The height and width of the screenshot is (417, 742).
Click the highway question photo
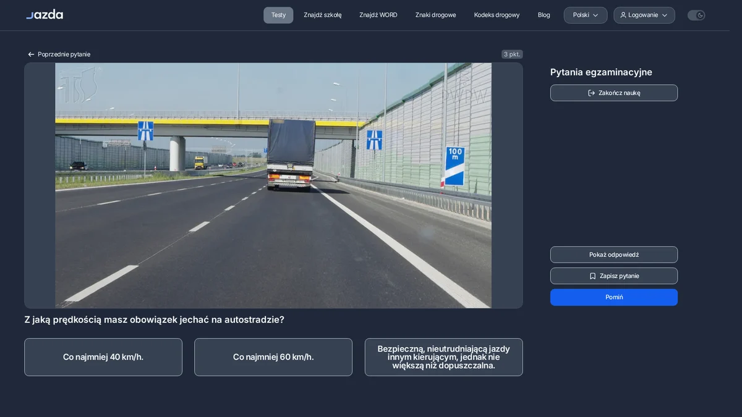click(x=273, y=185)
